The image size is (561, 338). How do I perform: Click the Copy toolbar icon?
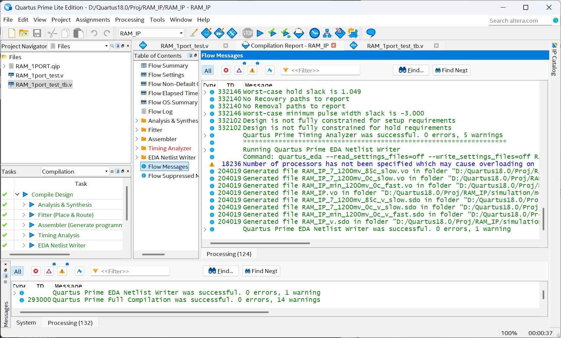pyautogui.click(x=66, y=33)
